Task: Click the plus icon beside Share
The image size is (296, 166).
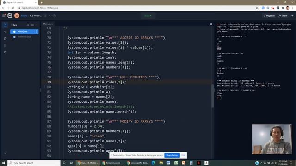Action: (x=292, y=16)
